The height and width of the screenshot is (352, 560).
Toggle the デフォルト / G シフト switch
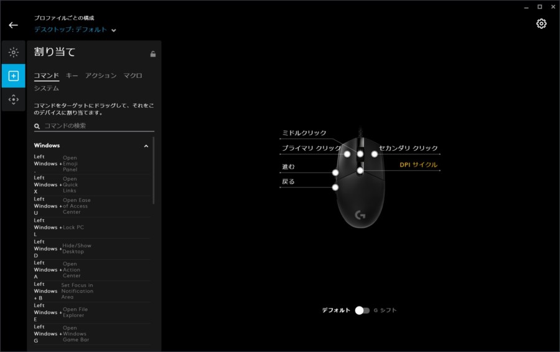tap(362, 310)
